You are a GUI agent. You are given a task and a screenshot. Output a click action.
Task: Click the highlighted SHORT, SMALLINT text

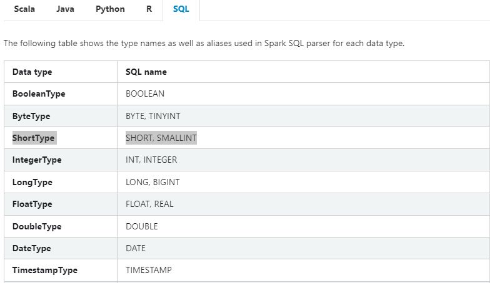coord(161,138)
